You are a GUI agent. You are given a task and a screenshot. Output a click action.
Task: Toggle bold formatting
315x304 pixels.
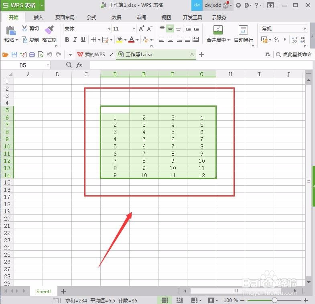point(67,40)
